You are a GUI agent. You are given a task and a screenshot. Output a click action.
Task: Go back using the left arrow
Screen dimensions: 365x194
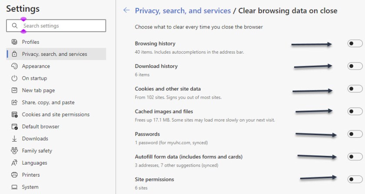126,10
